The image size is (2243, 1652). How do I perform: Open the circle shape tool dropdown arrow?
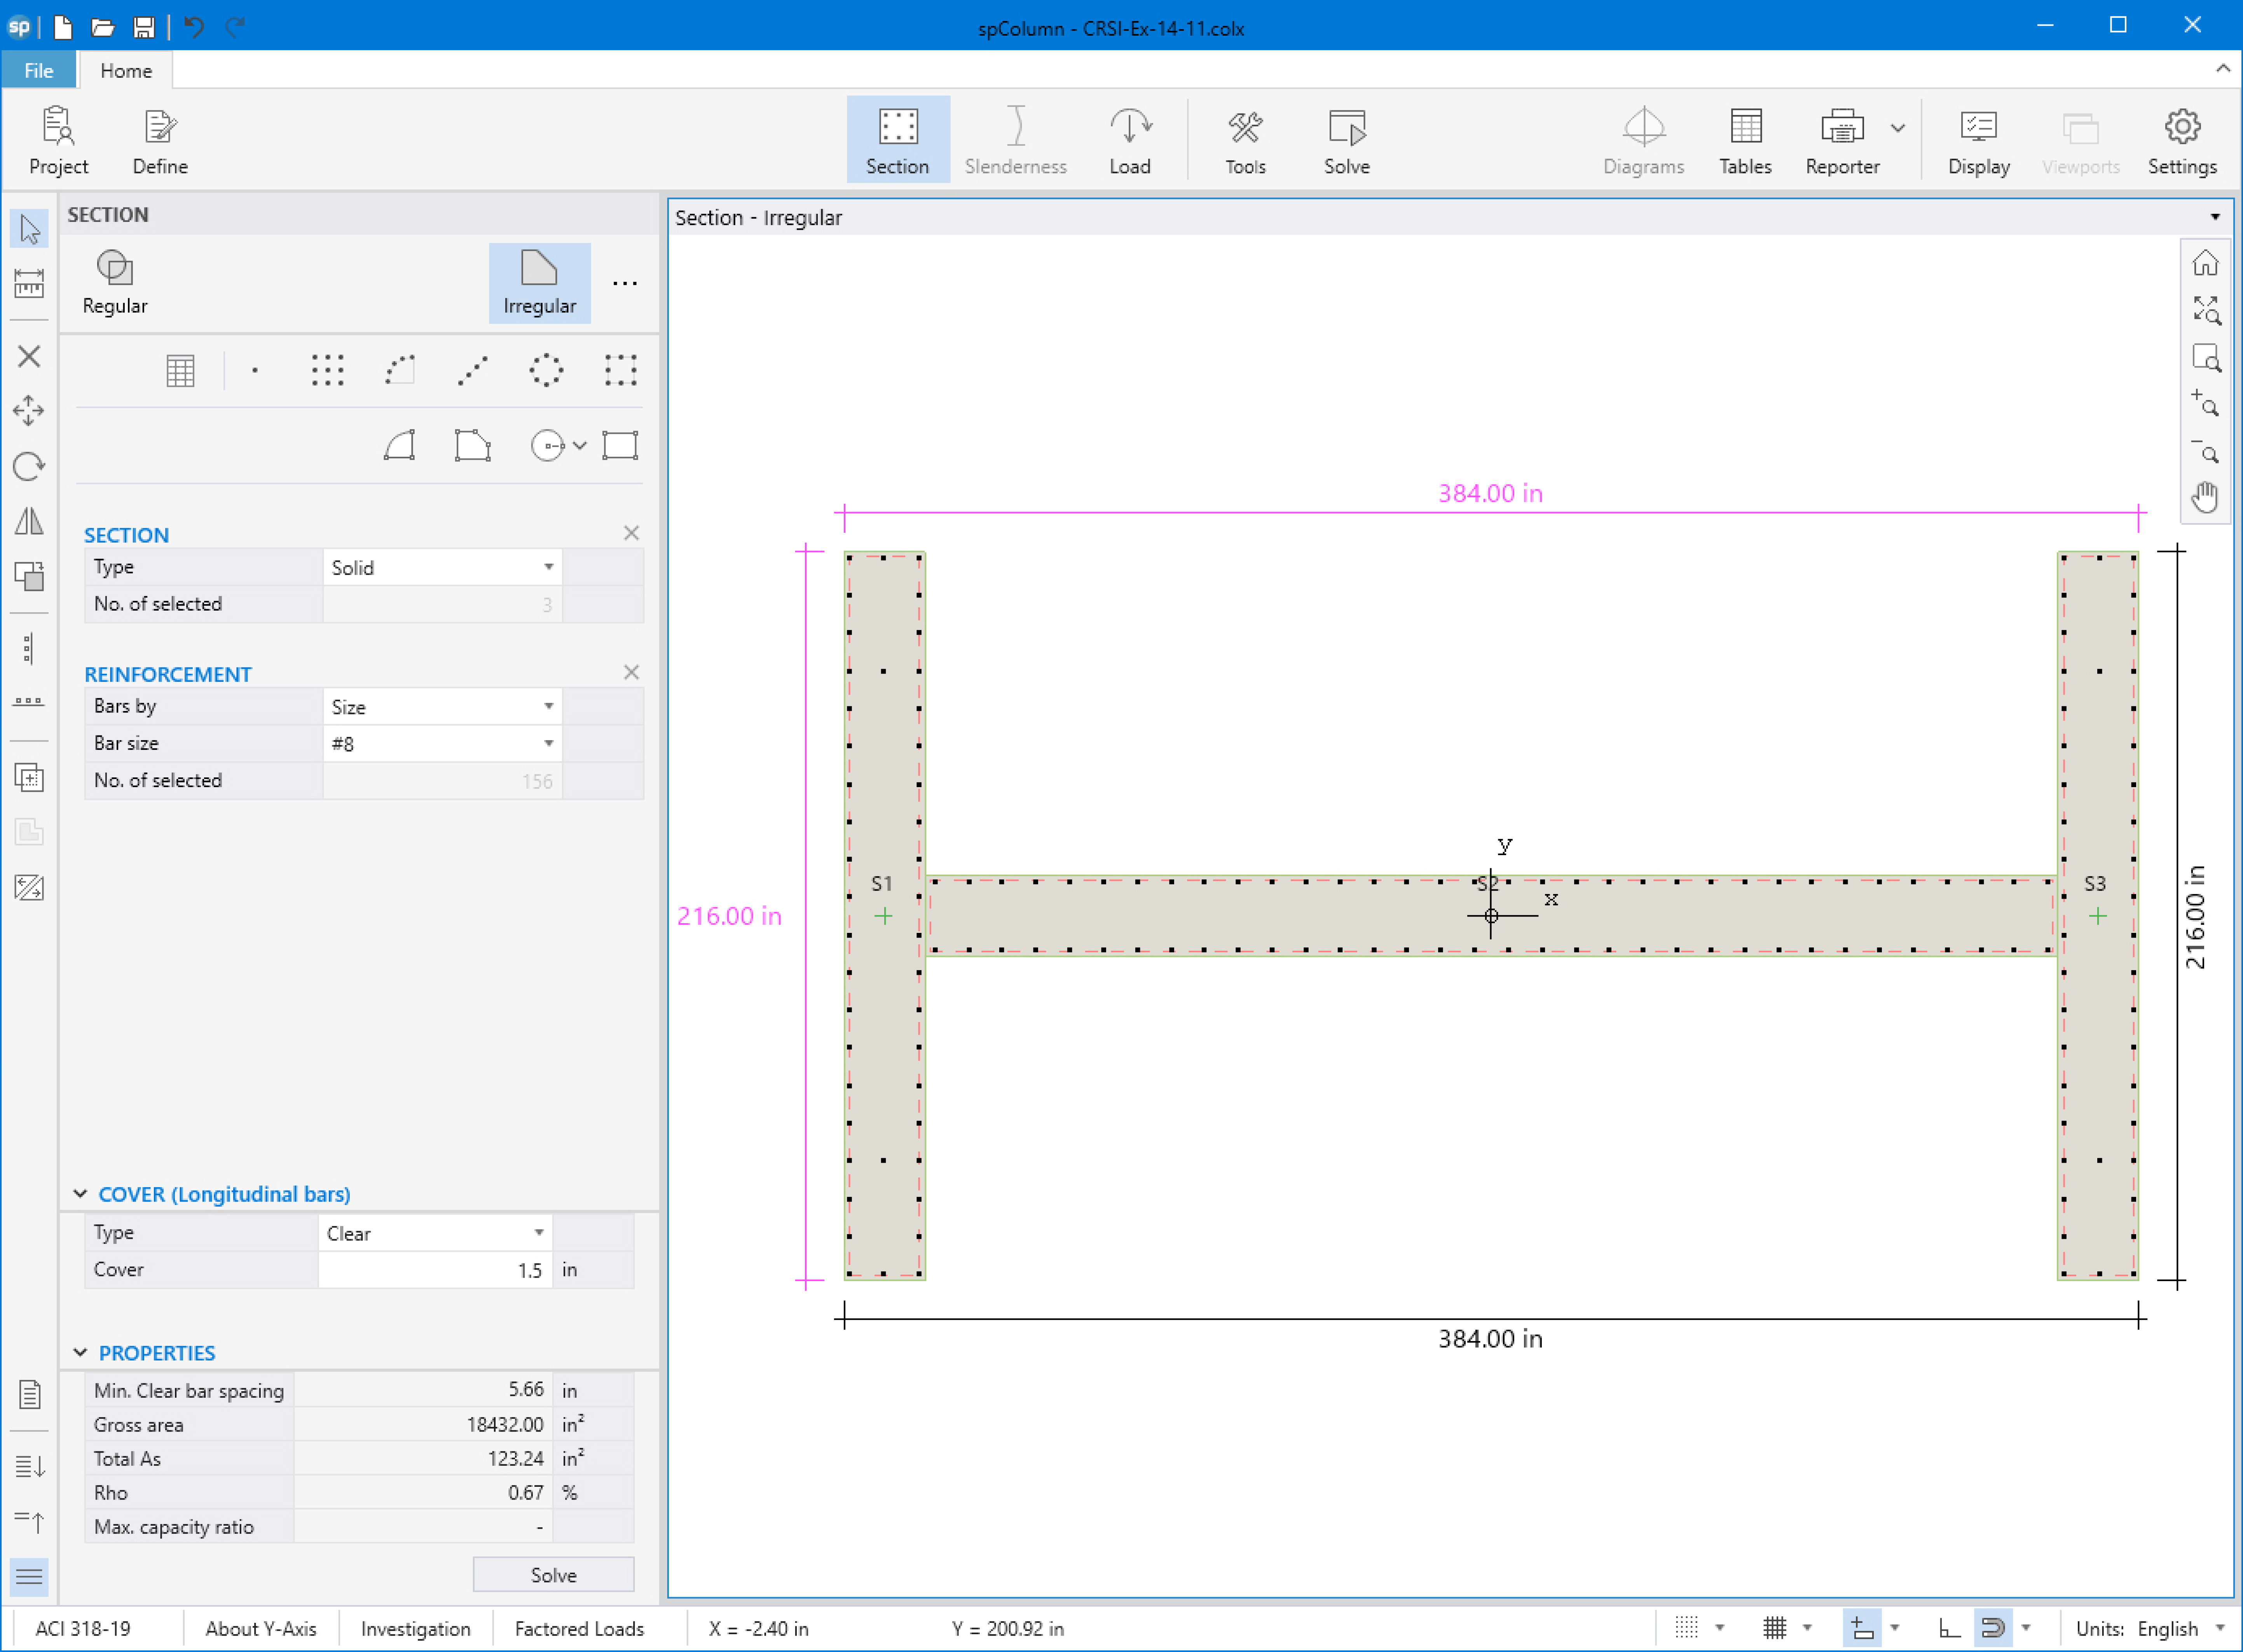[579, 446]
